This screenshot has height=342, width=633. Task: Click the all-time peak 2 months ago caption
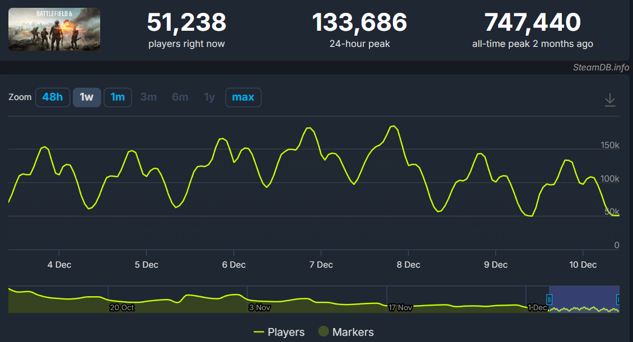coord(532,44)
